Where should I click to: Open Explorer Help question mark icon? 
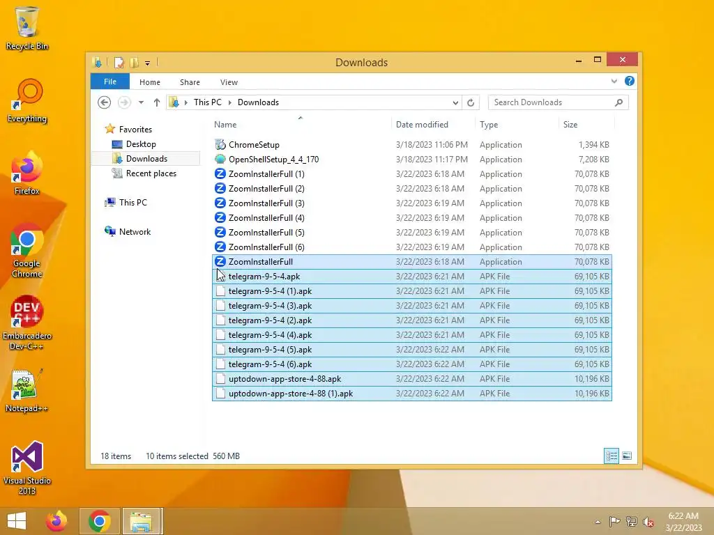(630, 81)
